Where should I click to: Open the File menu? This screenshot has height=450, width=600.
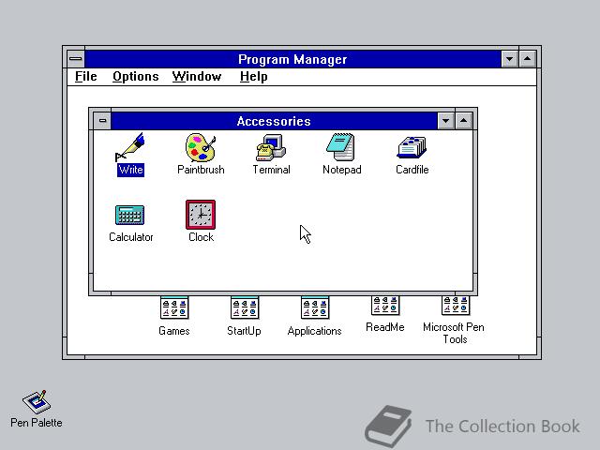coord(85,77)
